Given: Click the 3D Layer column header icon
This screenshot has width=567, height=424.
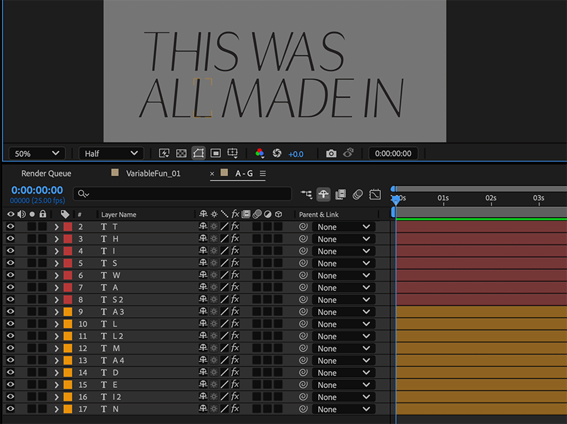Looking at the screenshot, I should 278,214.
